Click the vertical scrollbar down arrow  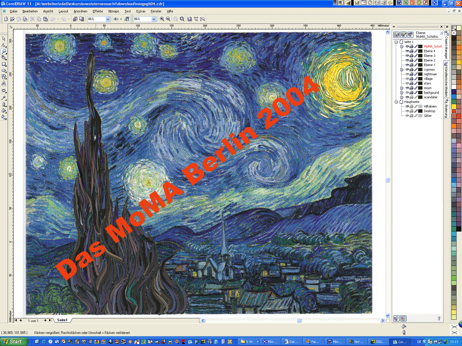(x=388, y=316)
